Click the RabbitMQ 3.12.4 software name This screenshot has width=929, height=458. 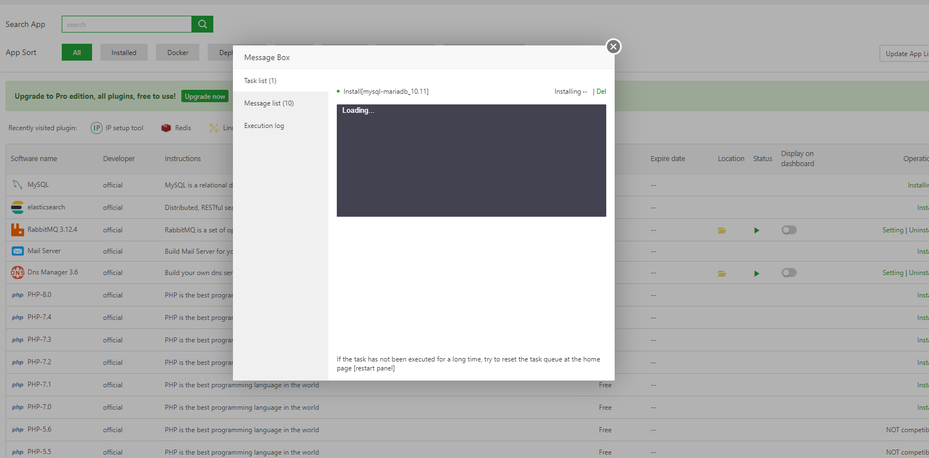(52, 230)
